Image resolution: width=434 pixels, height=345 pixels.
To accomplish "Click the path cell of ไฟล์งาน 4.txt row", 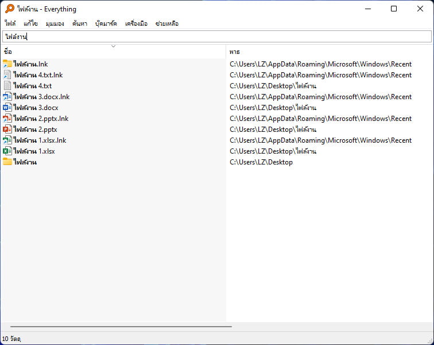I will [x=273, y=86].
